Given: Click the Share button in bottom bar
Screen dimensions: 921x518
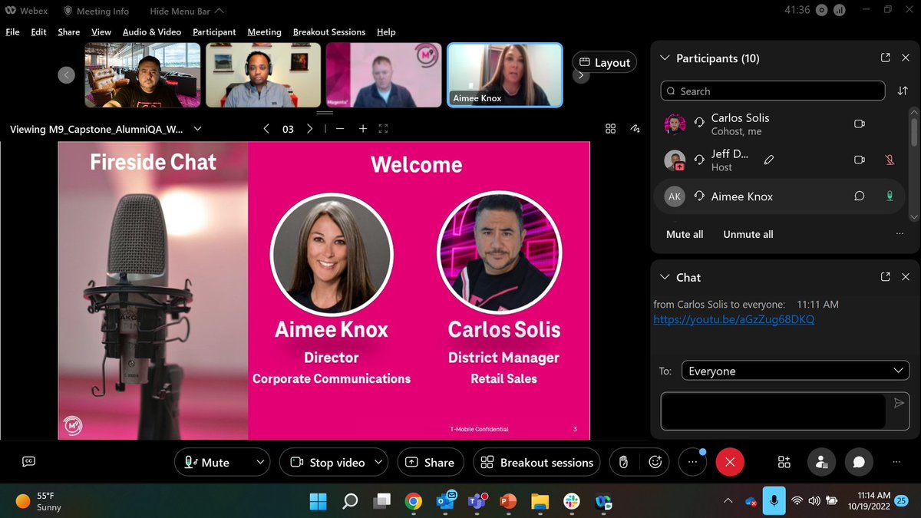Looking at the screenshot, I should pyautogui.click(x=431, y=462).
